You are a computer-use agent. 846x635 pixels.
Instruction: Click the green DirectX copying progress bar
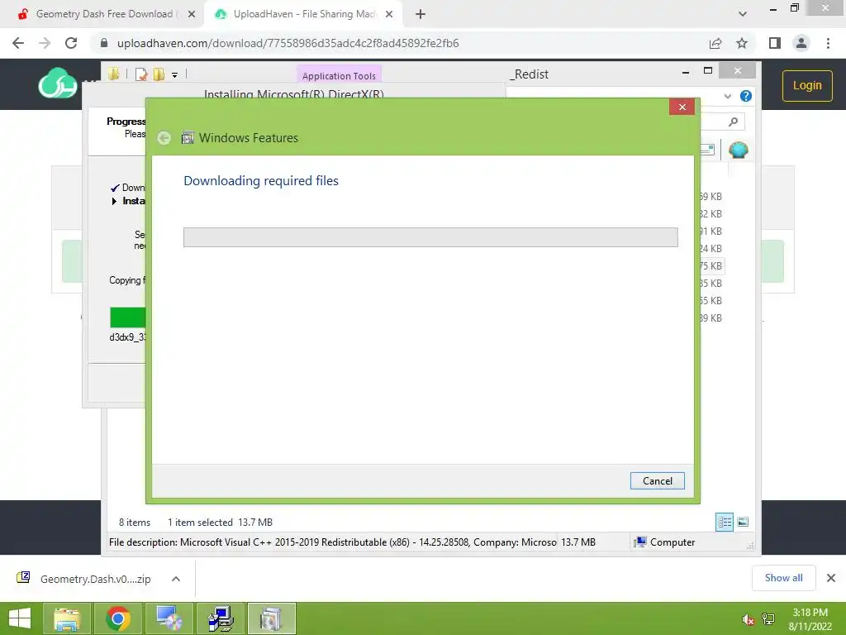[x=128, y=317]
